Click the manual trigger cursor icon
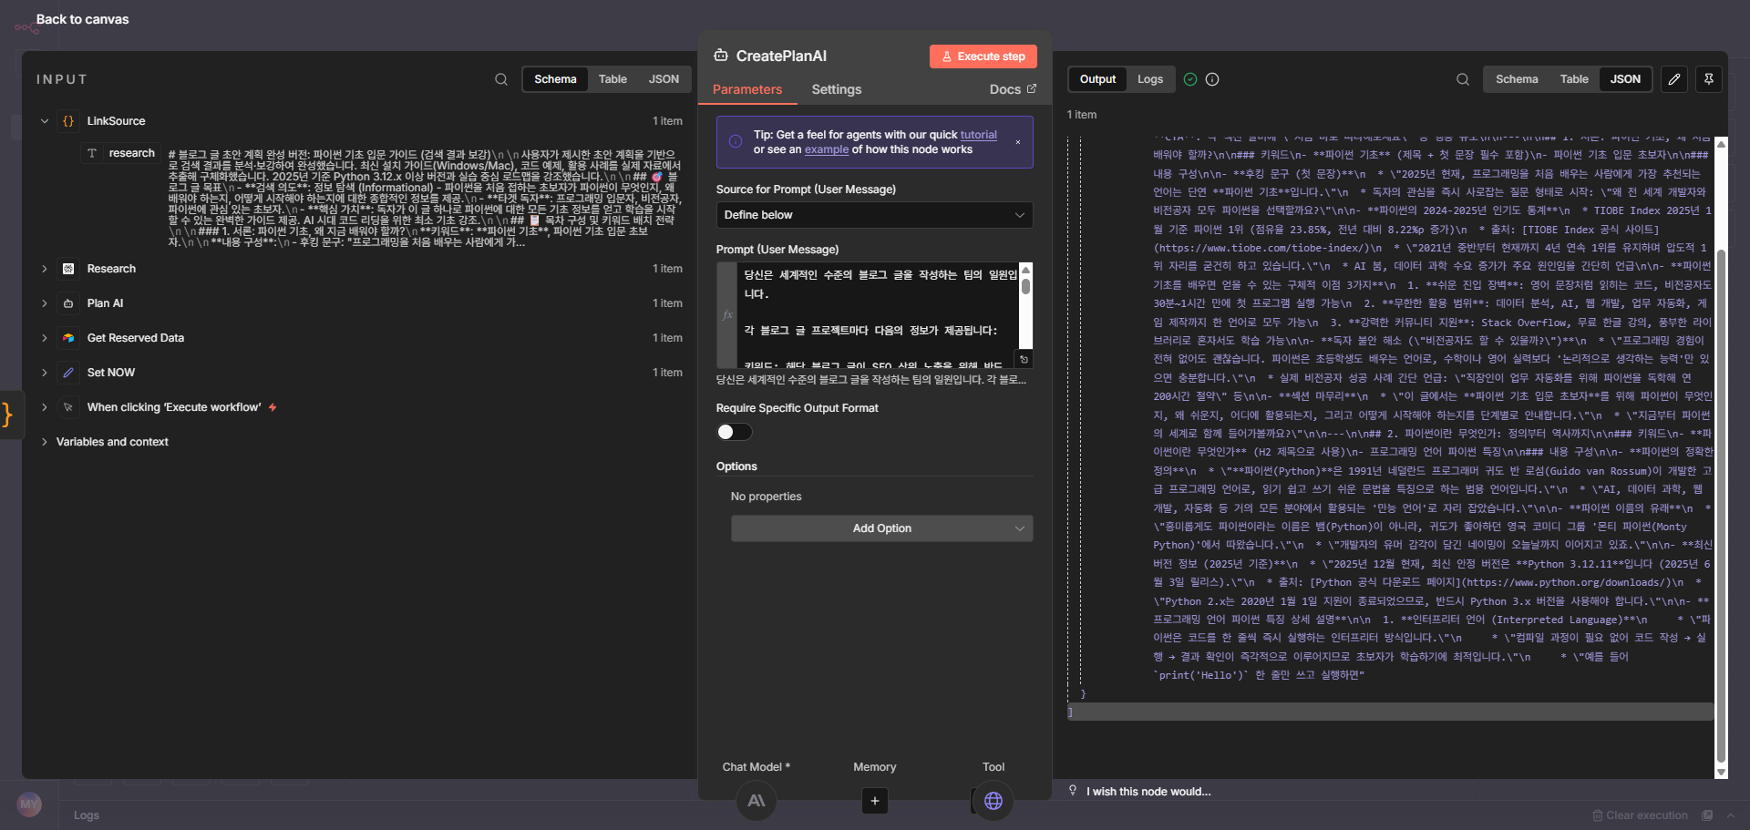Screen dimensions: 1750x830 click(x=68, y=407)
